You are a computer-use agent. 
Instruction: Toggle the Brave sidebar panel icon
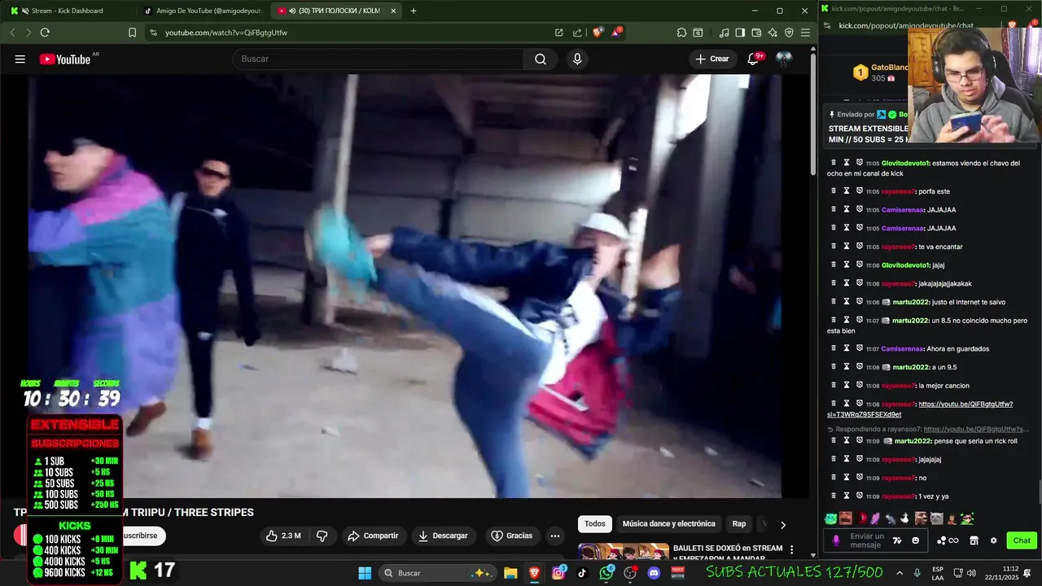point(740,33)
